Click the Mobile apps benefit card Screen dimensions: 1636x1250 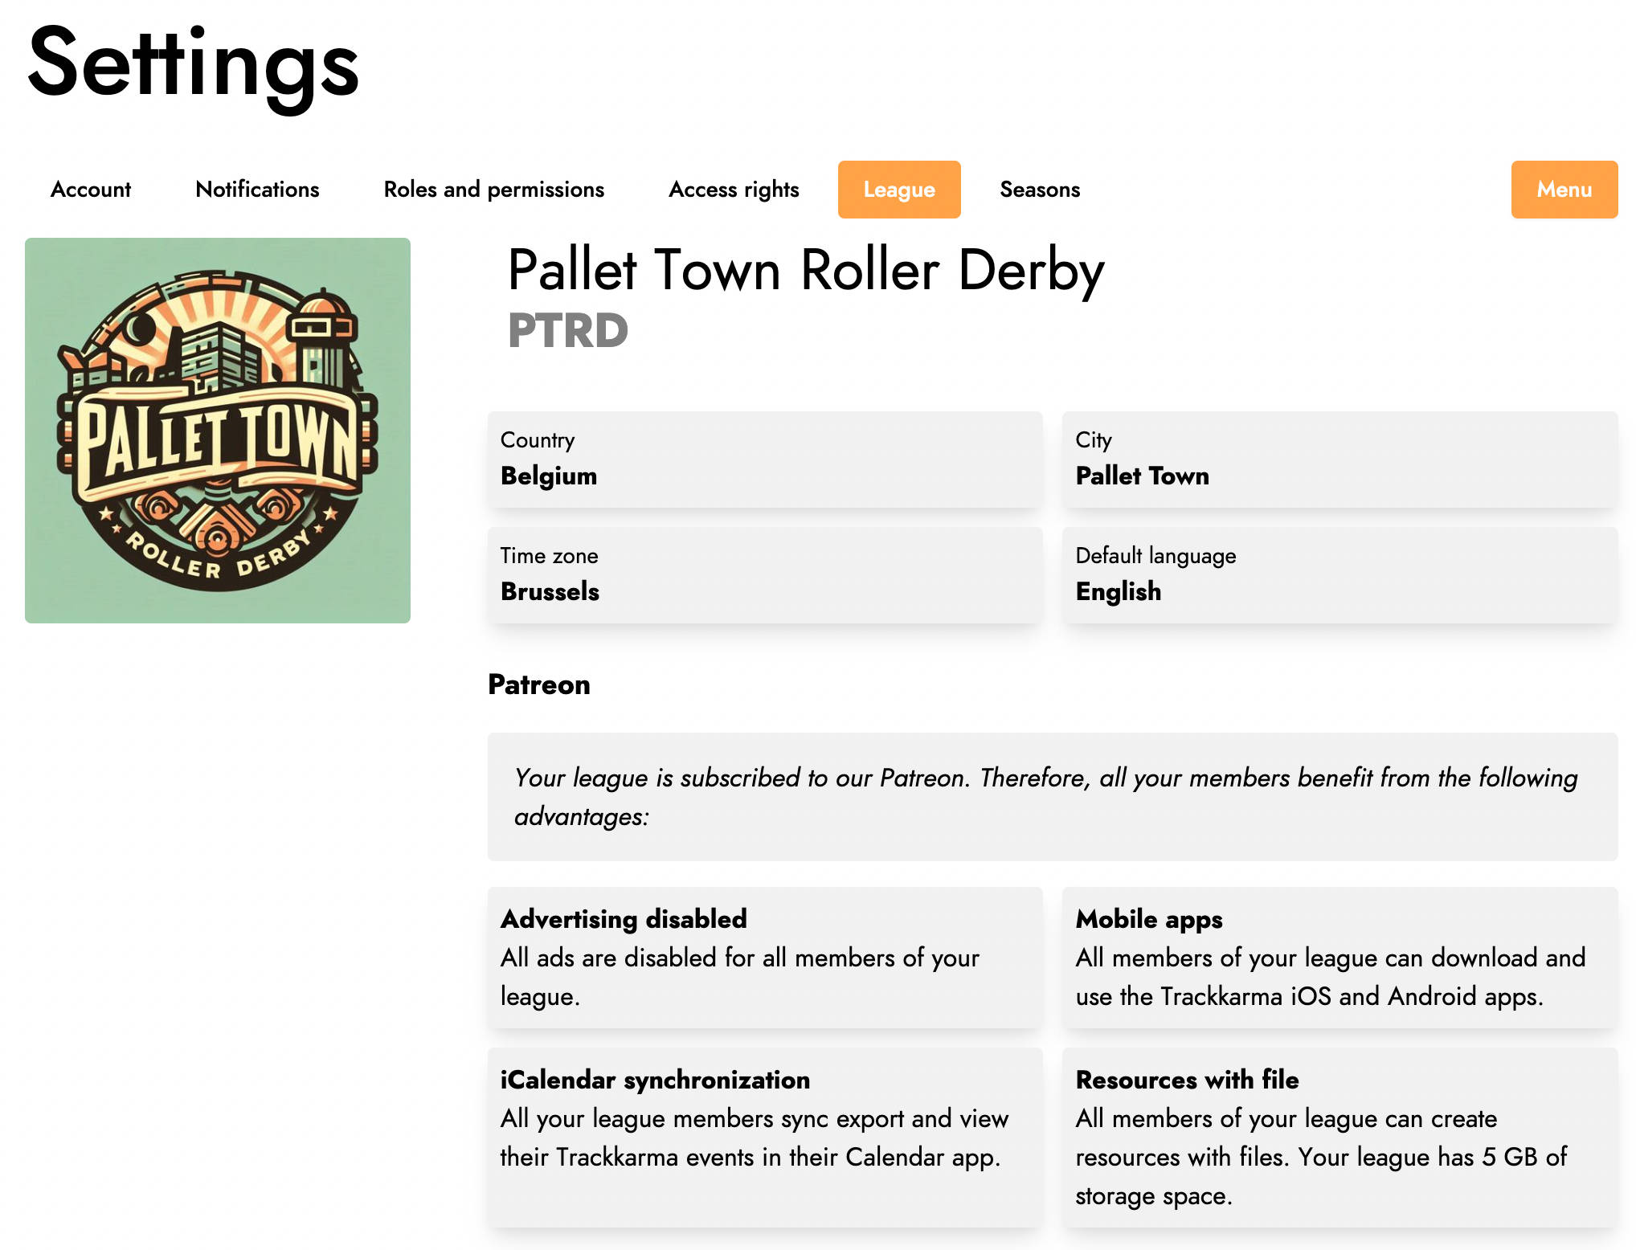(x=1340, y=958)
